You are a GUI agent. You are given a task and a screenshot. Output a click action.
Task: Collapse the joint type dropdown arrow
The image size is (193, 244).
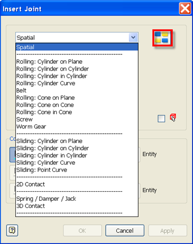(134, 37)
